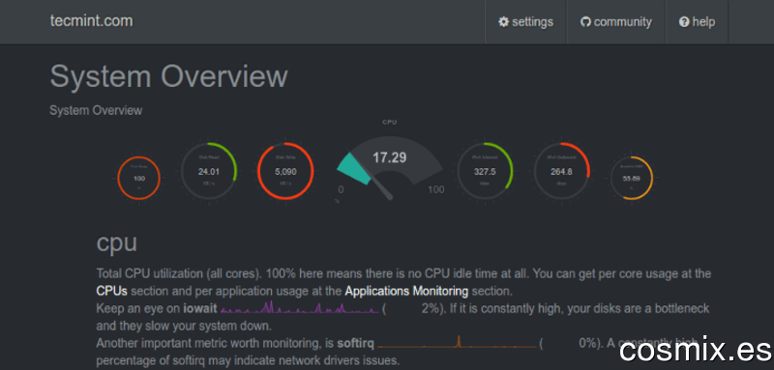Open the settings menu item
Viewport: 774px width, 370px height.
525,22
